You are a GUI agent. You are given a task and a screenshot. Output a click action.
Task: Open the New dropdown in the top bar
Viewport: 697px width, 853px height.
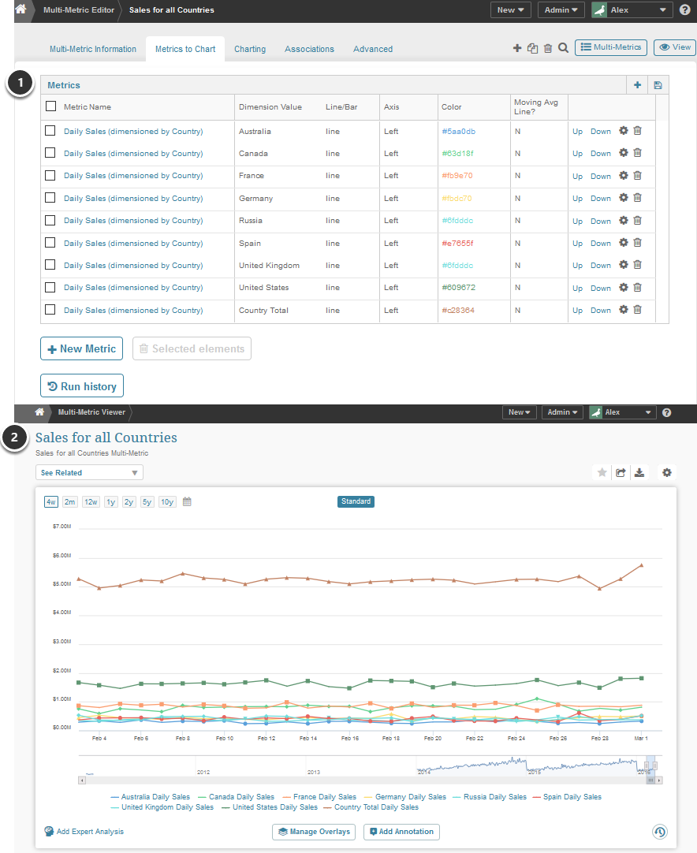[x=511, y=10]
